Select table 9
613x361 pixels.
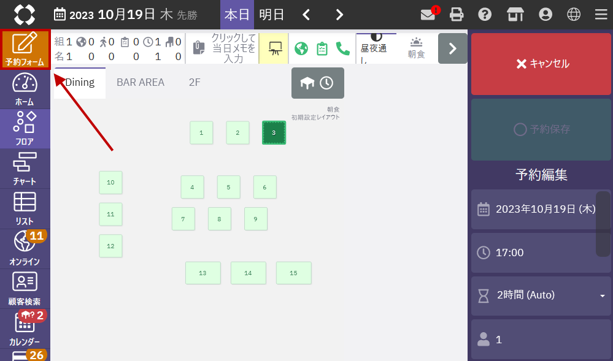coord(256,219)
